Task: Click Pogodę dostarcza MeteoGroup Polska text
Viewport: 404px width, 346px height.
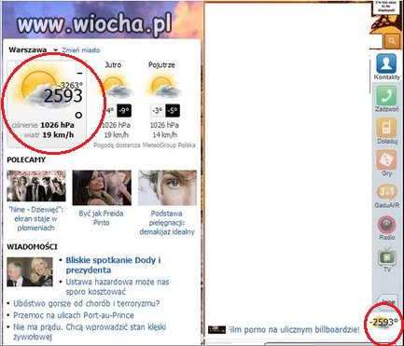Action: [145, 145]
